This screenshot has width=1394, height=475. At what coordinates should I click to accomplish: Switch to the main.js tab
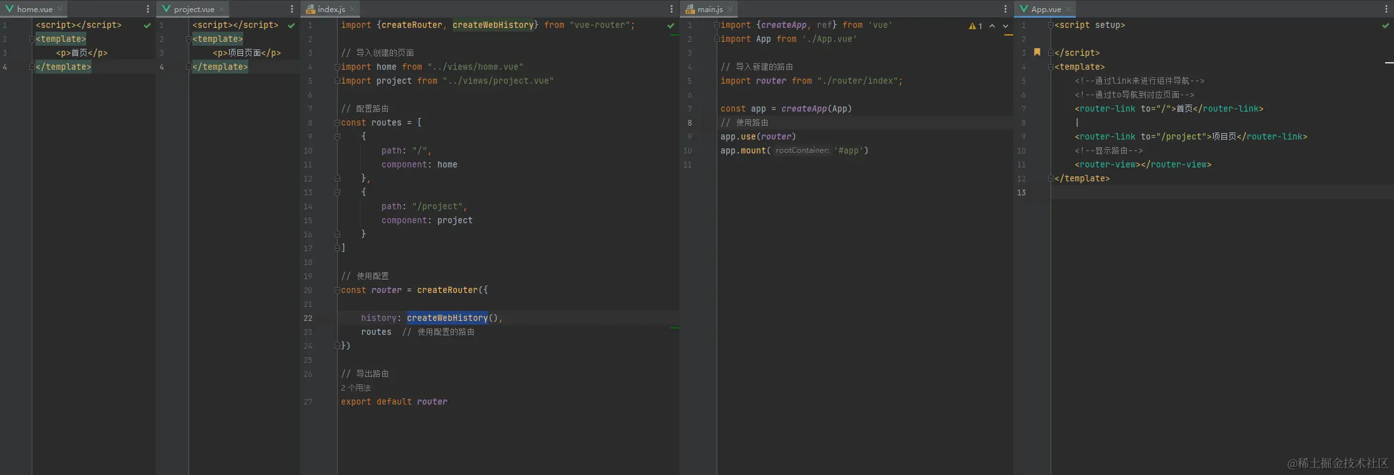pos(710,9)
